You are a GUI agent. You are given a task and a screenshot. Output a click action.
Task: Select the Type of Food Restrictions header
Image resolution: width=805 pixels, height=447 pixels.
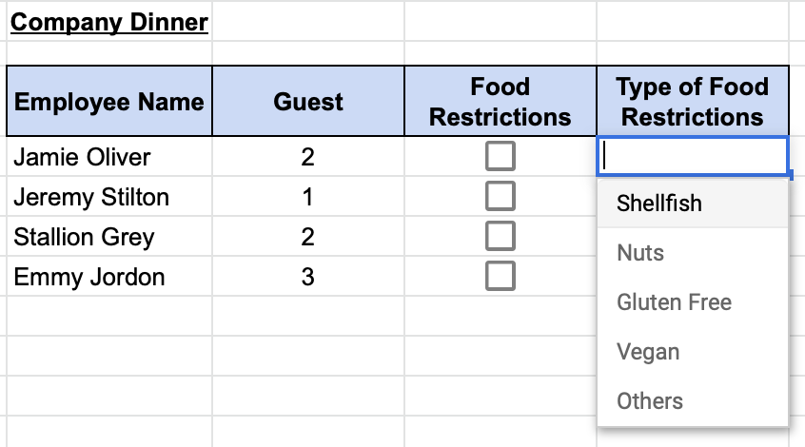point(692,101)
